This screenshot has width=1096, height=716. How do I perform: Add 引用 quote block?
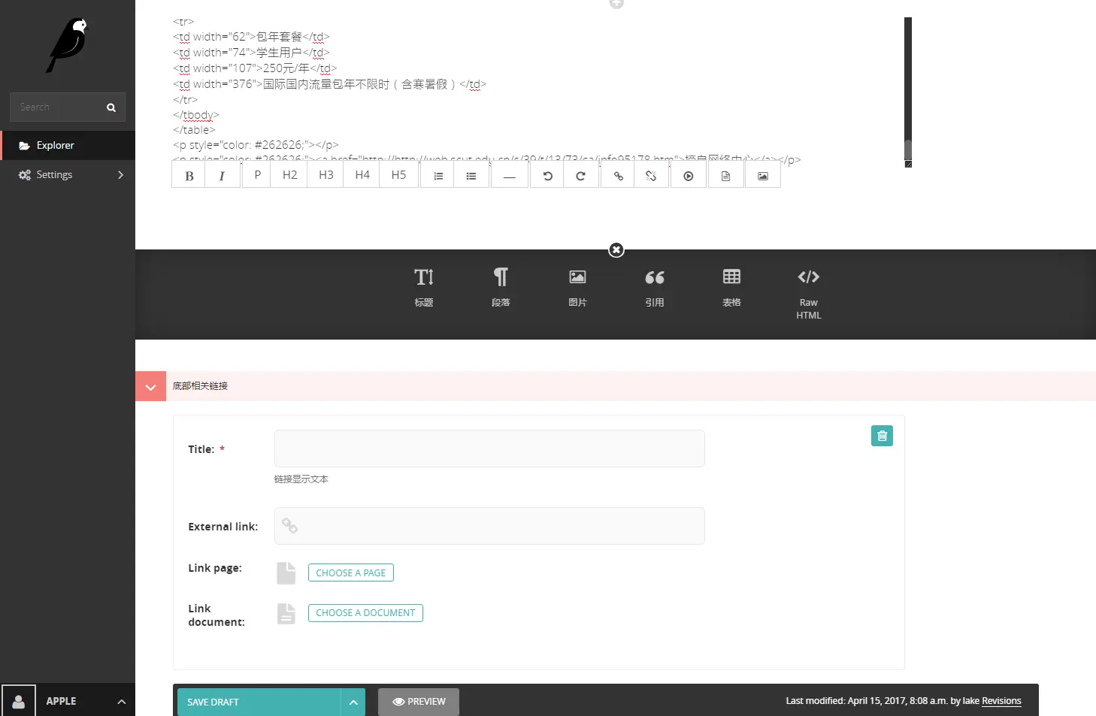[655, 287]
